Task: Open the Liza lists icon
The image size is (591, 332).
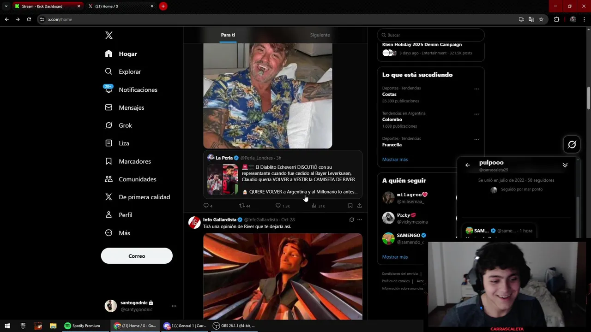Action: pyautogui.click(x=109, y=143)
